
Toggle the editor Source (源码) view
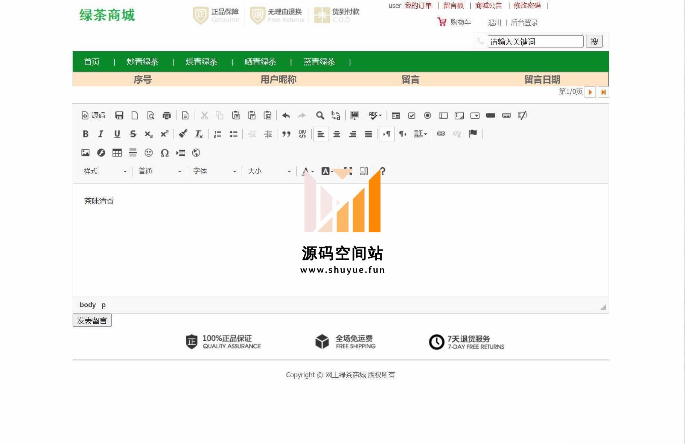tap(93, 115)
